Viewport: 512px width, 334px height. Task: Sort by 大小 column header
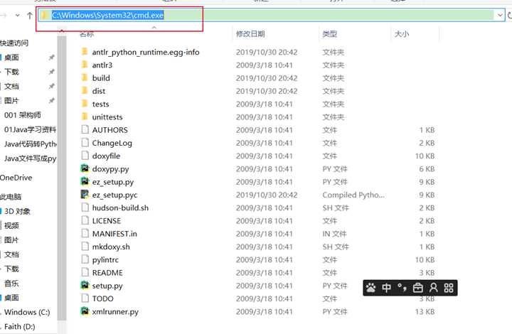(x=402, y=34)
